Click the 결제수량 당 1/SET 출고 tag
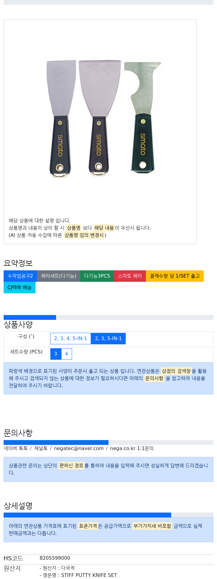The width and height of the screenshot is (217, 579). tap(175, 276)
